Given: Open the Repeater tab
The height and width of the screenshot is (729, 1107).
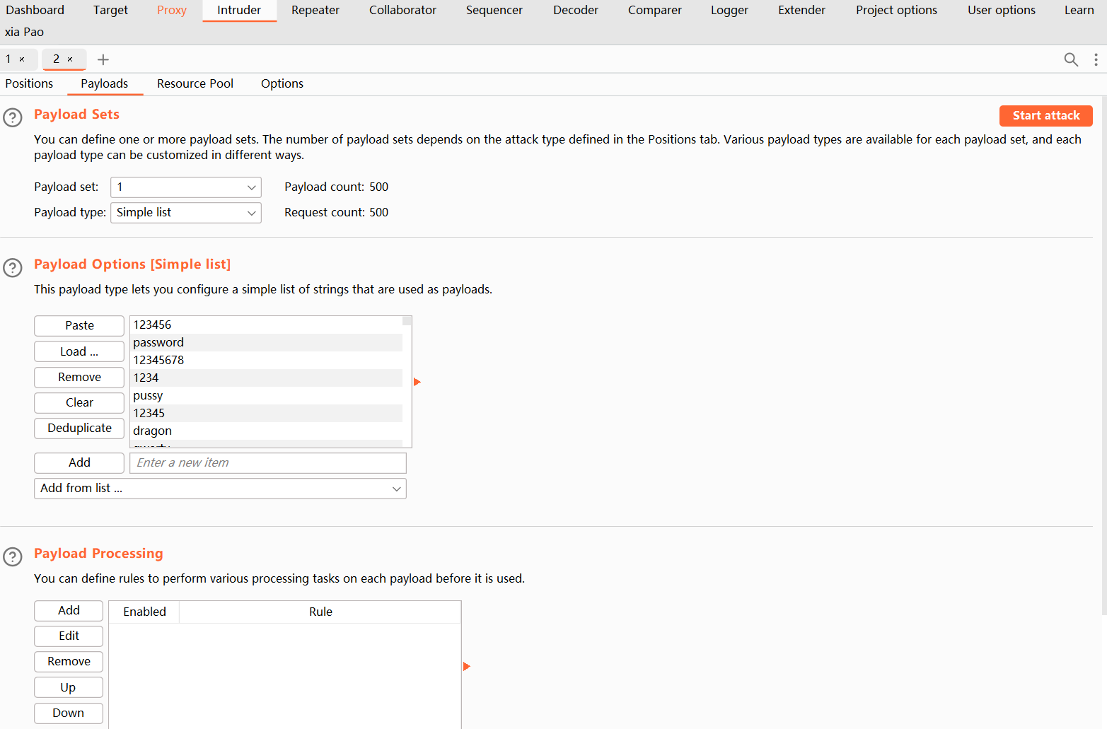Looking at the screenshot, I should pos(315,10).
